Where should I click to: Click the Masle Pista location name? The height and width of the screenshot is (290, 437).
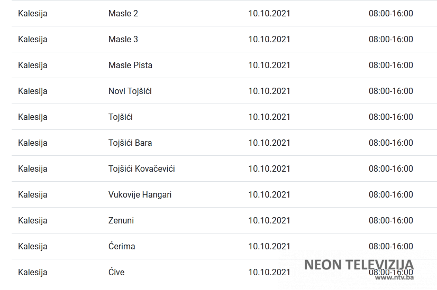[x=130, y=65]
